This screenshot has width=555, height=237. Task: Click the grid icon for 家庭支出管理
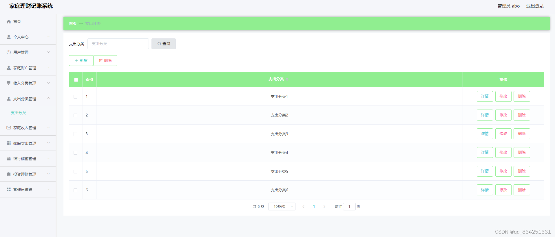click(x=9, y=143)
